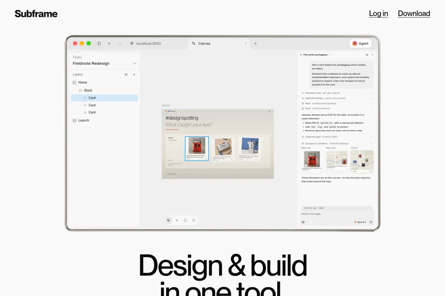Toggle the browser sidebar panel icon
Image resolution: width=445 pixels, height=296 pixels.
tap(99, 43)
